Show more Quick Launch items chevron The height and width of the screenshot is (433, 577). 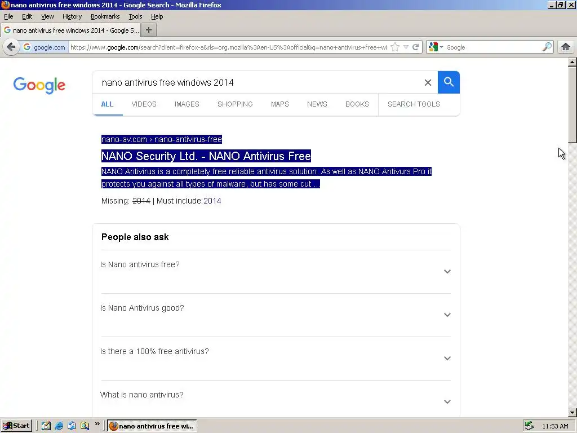[x=97, y=424]
